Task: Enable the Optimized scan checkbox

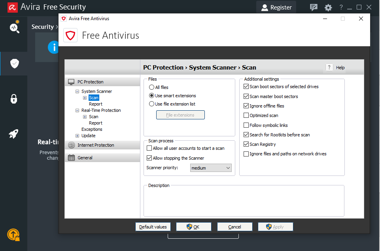Action: [246, 115]
